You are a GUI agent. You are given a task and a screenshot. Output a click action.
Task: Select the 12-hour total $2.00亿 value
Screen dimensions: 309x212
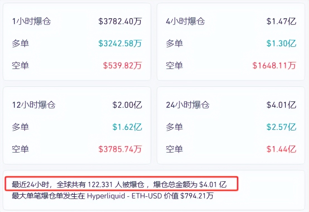[x=127, y=105]
